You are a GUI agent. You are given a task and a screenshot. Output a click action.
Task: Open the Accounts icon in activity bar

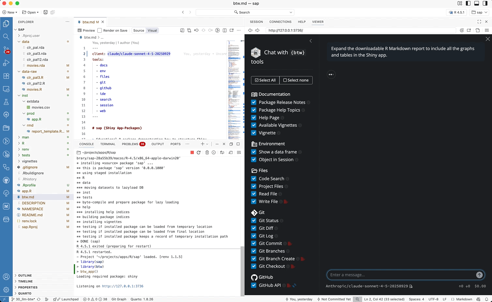[x=6, y=277]
